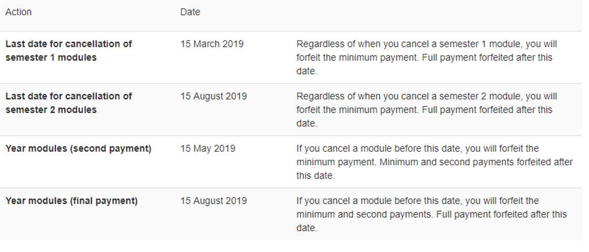Click 15 August 2019 in semester 2 row
The width and height of the screenshot is (589, 252).
214,97
